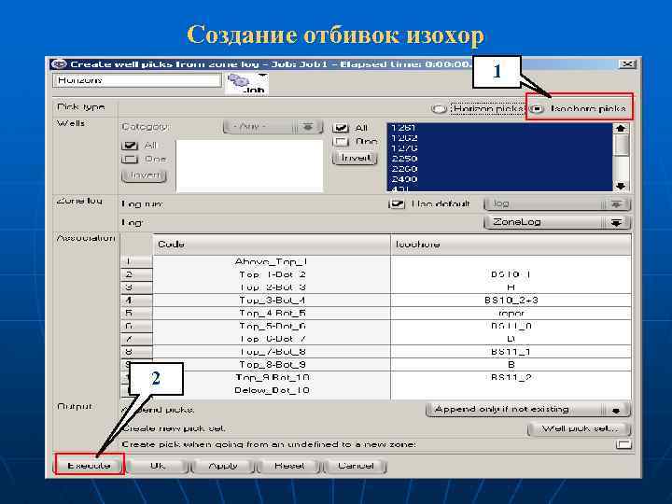Click the wells list scroll down arrow
The height and width of the screenshot is (504, 672).
tap(621, 186)
